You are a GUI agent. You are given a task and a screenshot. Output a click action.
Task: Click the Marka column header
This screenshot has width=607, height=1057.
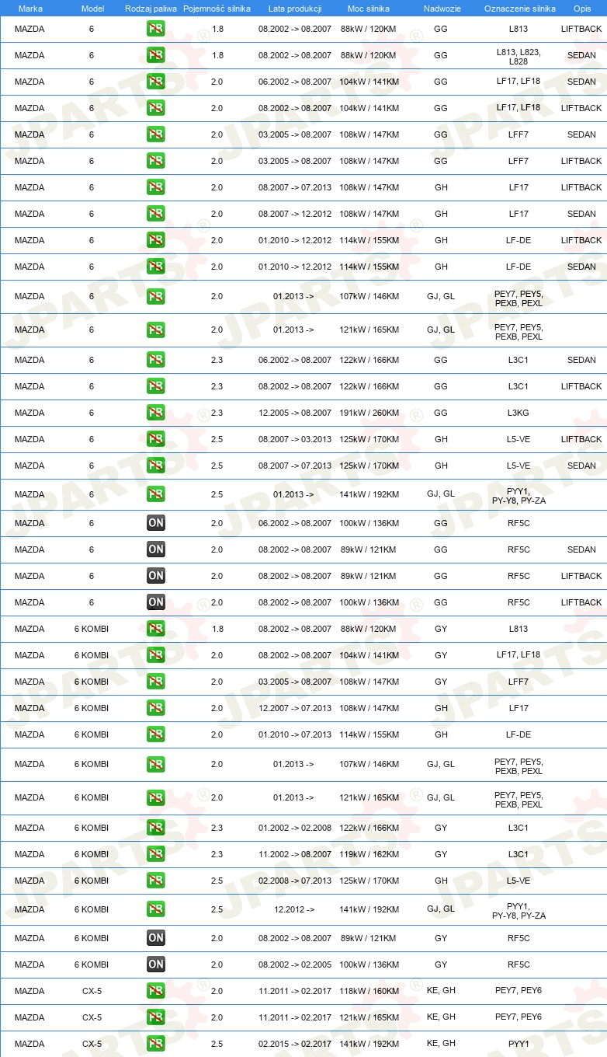[30, 8]
